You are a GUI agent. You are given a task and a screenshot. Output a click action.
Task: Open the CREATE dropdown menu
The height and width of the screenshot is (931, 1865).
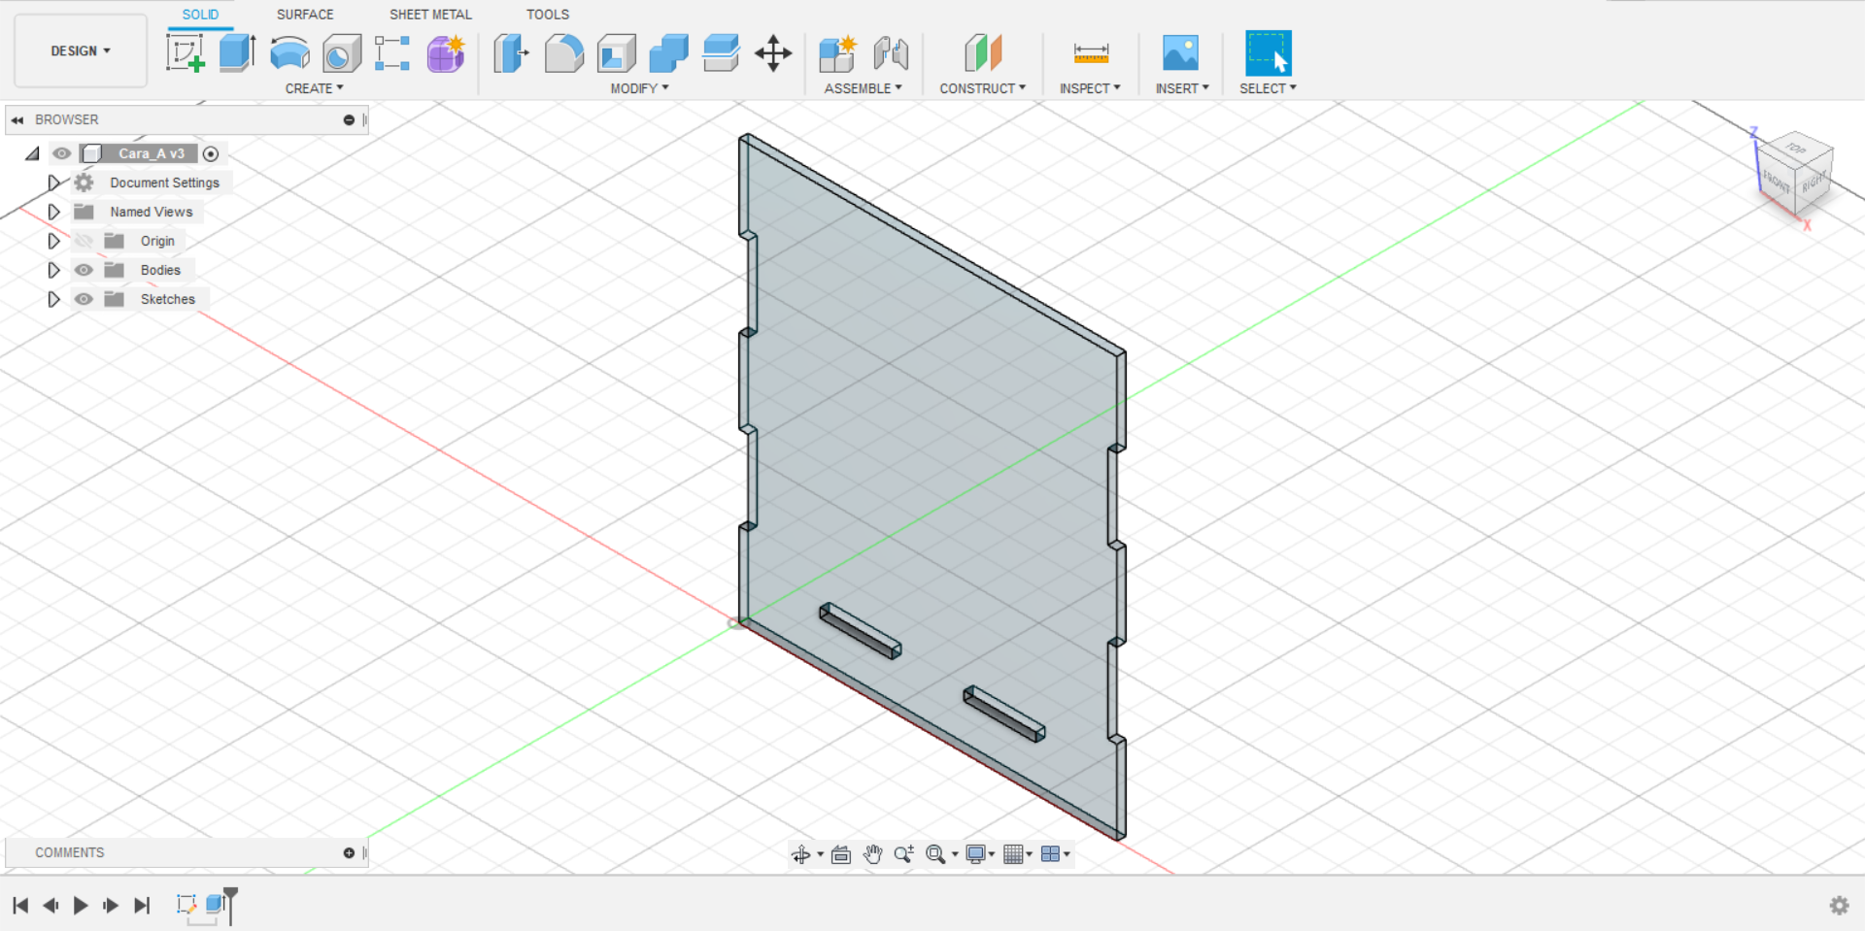pos(314,88)
